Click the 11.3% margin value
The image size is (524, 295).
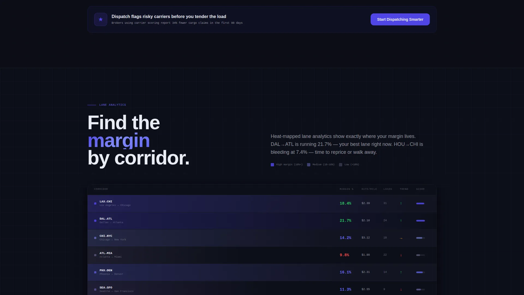point(346,290)
